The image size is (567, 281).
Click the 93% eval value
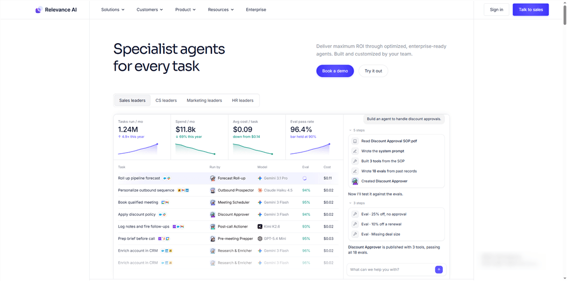click(306, 227)
